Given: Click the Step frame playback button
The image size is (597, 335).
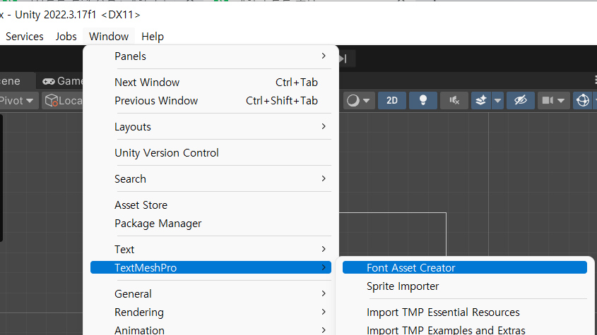Looking at the screenshot, I should [x=345, y=59].
